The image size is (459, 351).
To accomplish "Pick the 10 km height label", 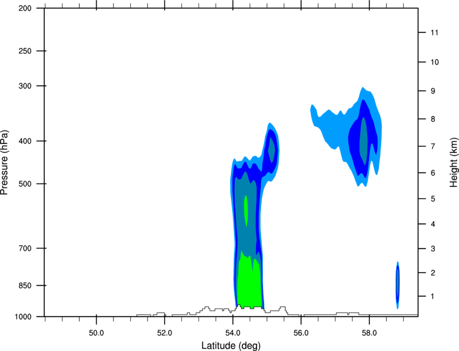I will coord(435,62).
